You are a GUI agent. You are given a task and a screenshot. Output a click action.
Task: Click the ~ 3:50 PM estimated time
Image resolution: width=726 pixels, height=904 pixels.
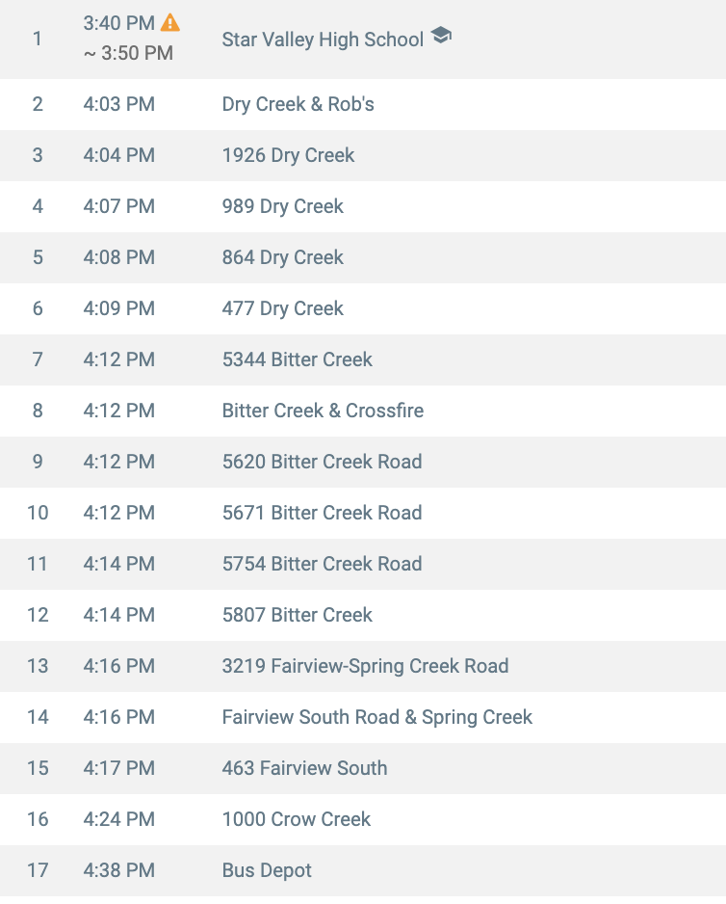128,53
